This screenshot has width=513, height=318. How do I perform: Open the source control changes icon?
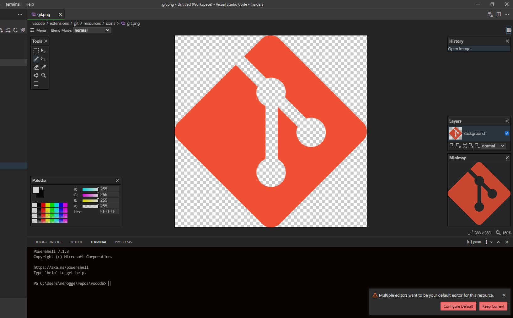click(490, 14)
